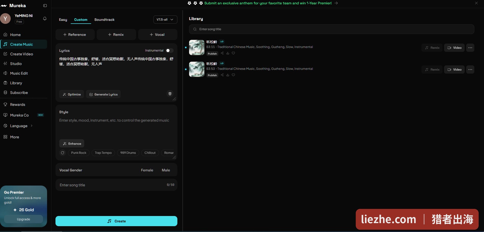Share the second 听松岭 song (03:53)

click(x=222, y=75)
